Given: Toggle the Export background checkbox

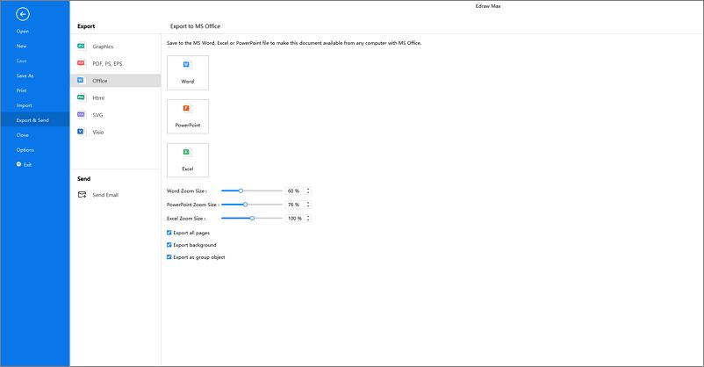Looking at the screenshot, I should click(x=169, y=245).
